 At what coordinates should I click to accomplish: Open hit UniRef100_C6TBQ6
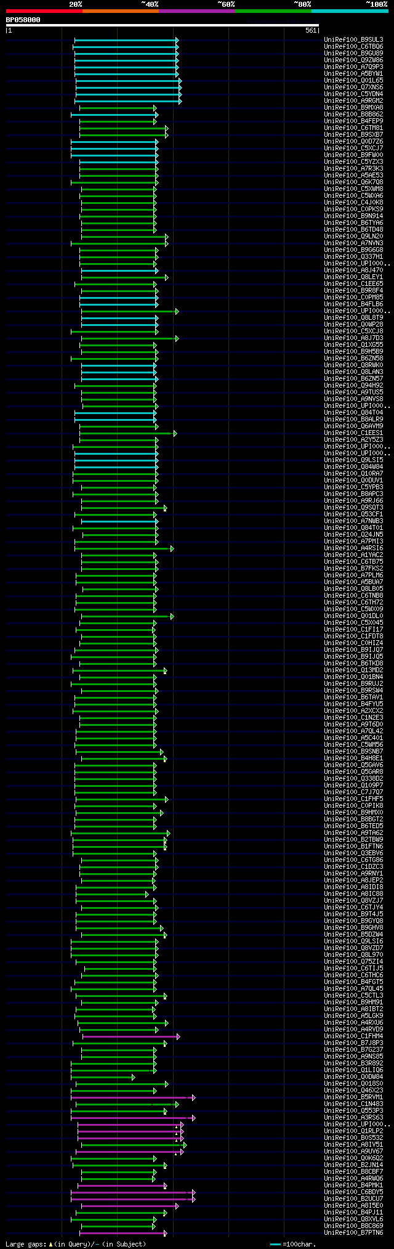coord(353,46)
